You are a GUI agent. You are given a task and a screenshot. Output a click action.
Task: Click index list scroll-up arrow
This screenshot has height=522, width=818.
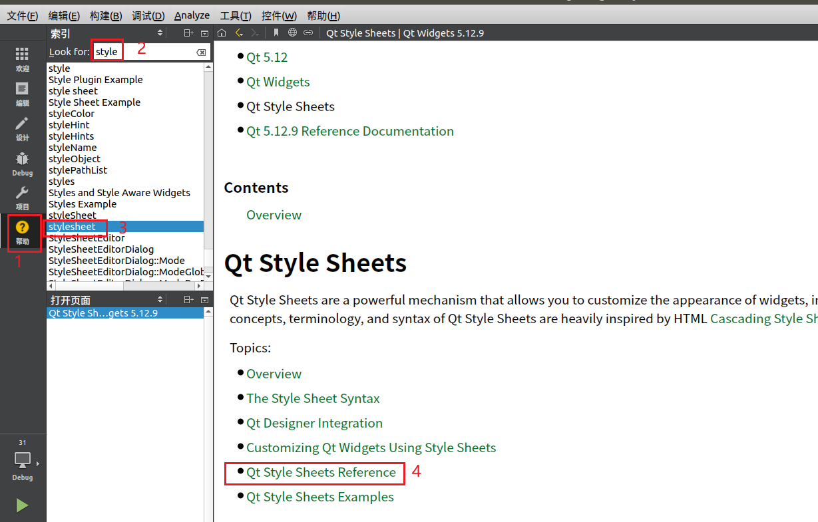pyautogui.click(x=208, y=67)
